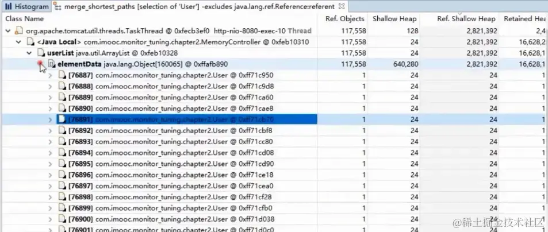548x232 pixels.
Task: Expand the [76889] User entry
Action: coord(51,97)
